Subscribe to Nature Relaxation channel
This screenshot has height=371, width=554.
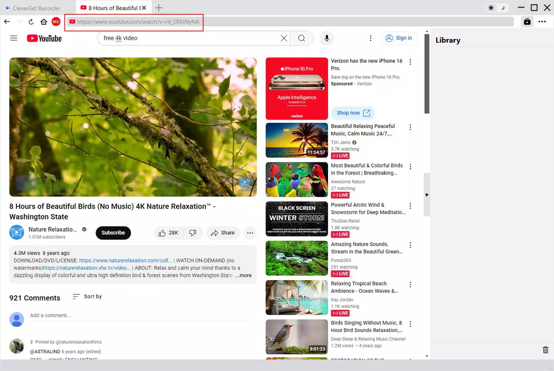pos(113,233)
